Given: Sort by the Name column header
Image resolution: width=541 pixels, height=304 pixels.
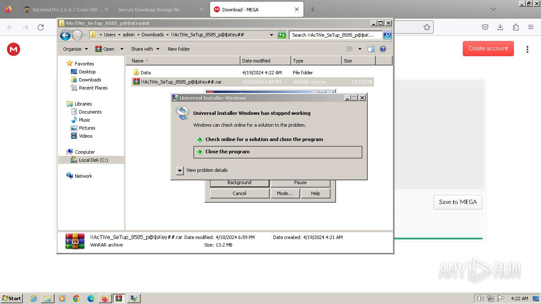Looking at the screenshot, I should (x=183, y=61).
